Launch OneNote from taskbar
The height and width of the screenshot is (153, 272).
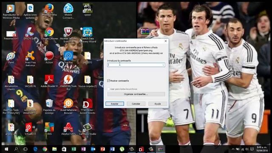point(83,149)
